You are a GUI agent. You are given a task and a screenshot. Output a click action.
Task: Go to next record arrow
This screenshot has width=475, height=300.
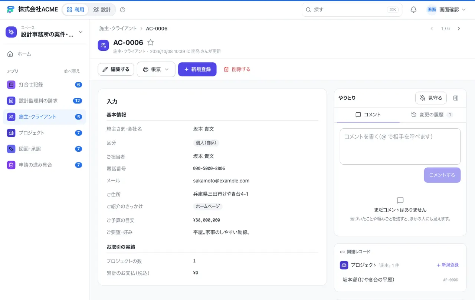[459, 29]
